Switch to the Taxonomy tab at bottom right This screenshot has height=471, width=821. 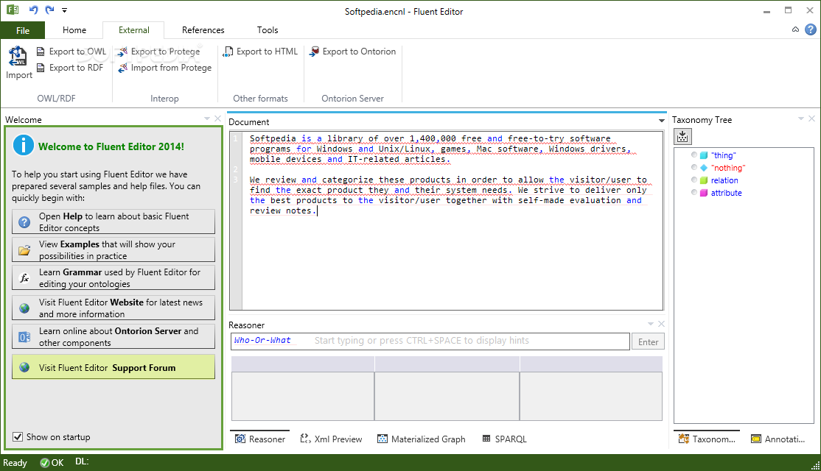pyautogui.click(x=707, y=439)
